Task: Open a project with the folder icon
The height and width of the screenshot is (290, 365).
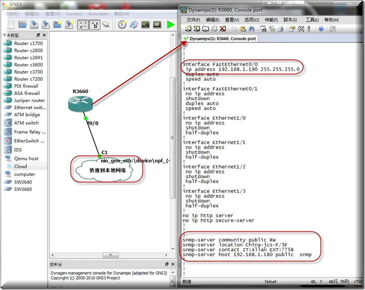Action: (22, 24)
